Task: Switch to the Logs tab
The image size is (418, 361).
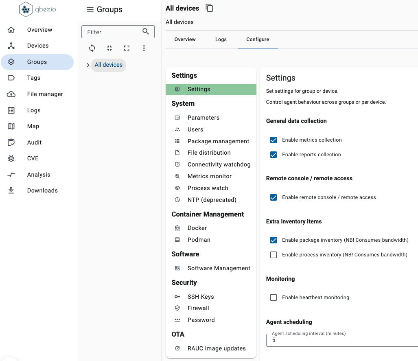Action: (x=221, y=39)
